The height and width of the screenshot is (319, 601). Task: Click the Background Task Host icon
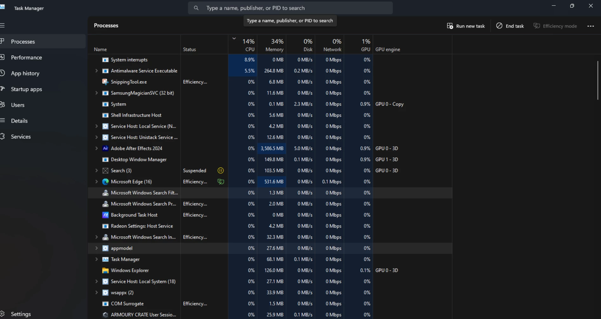pyautogui.click(x=106, y=215)
